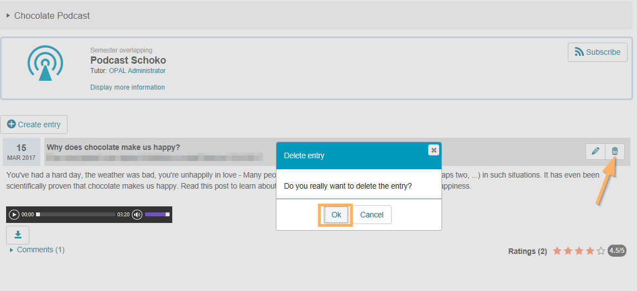The image size is (637, 291).
Task: Click the audio progress seek bar
Action: pyautogui.click(x=76, y=215)
